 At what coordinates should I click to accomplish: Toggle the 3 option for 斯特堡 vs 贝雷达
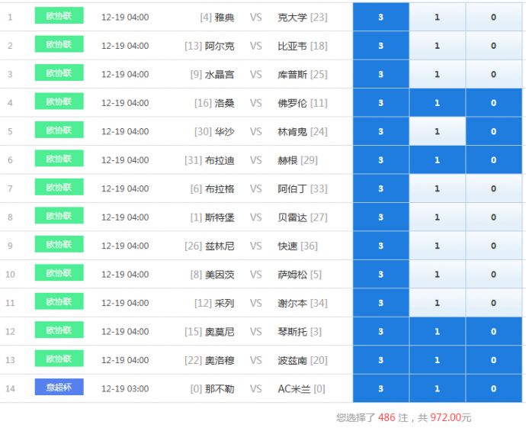380,217
